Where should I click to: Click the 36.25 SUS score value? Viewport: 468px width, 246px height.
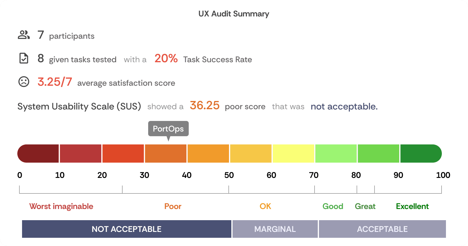[205, 105]
